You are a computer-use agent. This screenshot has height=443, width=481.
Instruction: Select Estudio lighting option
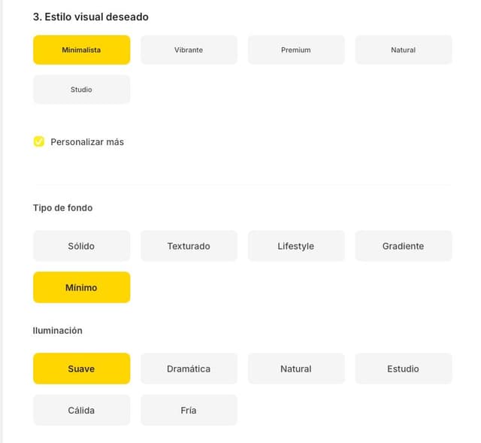coord(403,369)
